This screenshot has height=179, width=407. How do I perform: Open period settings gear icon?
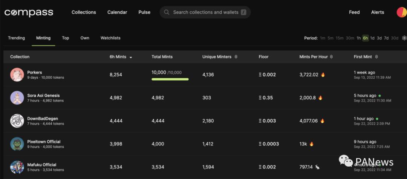pos(404,38)
